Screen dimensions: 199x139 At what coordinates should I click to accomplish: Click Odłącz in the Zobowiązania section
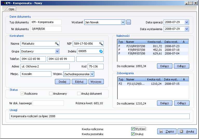tap(182, 103)
